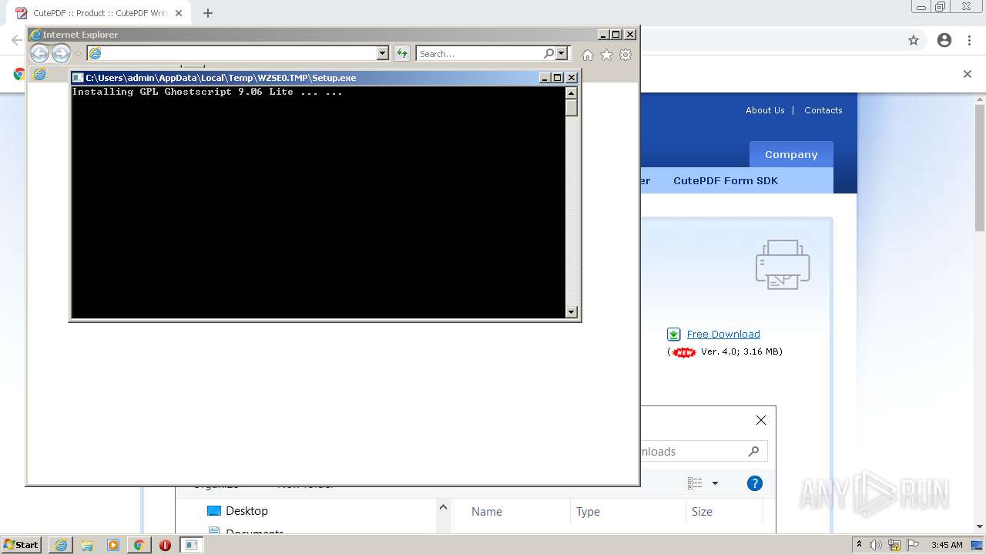Image resolution: width=986 pixels, height=555 pixels.
Task: Change view layout in file dialog
Action: (695, 483)
